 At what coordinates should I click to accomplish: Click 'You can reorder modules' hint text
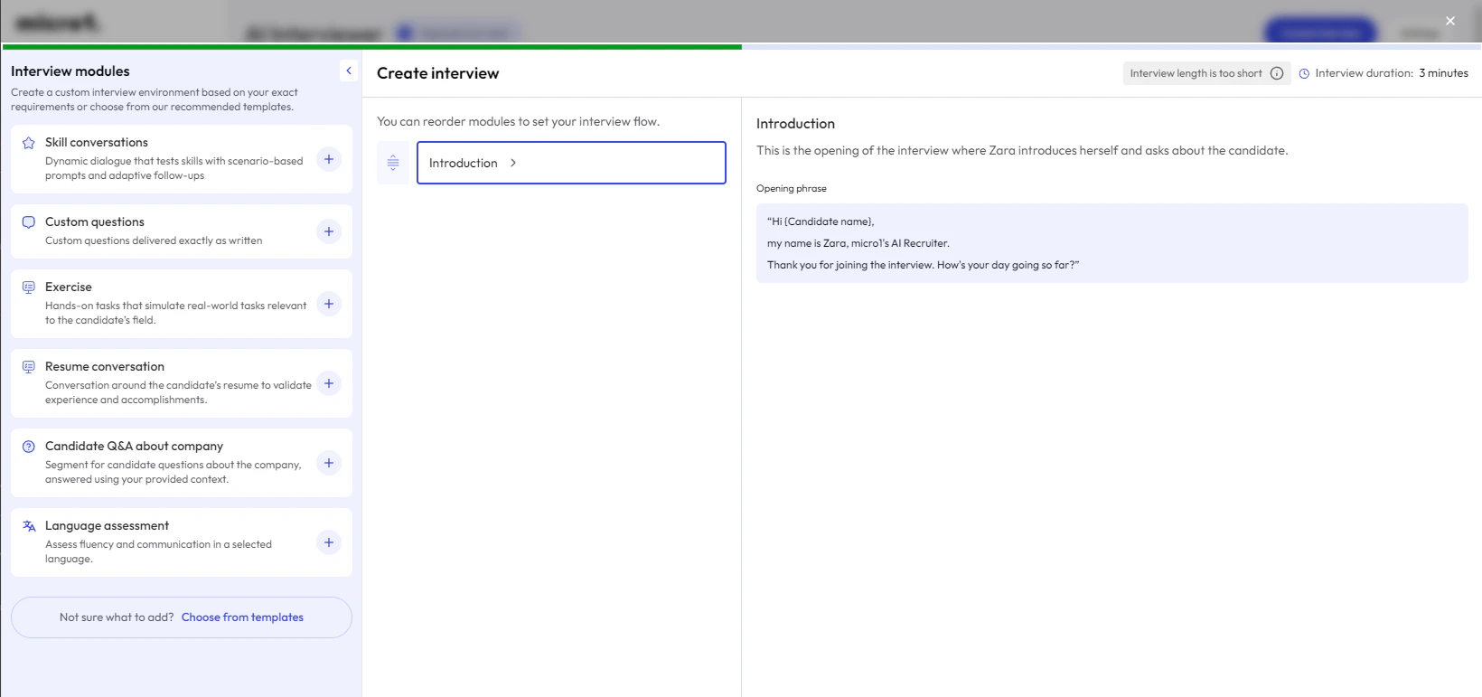pyautogui.click(x=518, y=121)
